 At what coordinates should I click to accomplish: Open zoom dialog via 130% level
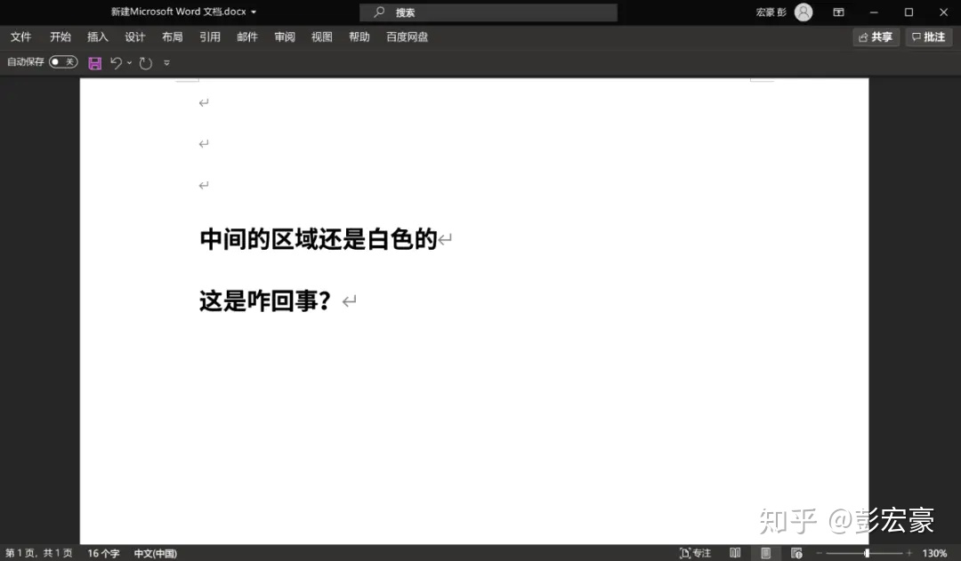(x=934, y=553)
